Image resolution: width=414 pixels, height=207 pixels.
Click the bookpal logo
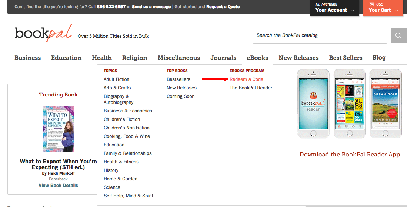click(x=44, y=33)
